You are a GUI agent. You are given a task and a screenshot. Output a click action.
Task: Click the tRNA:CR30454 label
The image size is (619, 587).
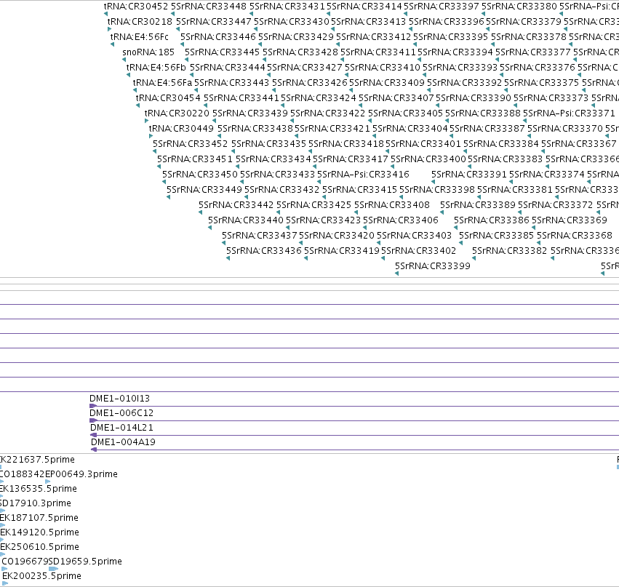(168, 98)
